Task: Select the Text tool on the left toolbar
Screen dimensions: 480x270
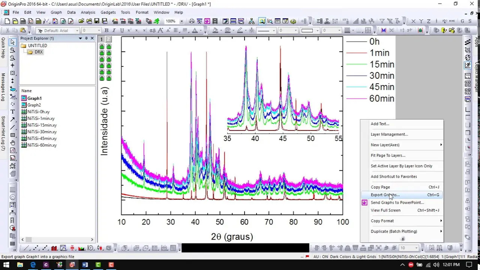Action: 12,112
